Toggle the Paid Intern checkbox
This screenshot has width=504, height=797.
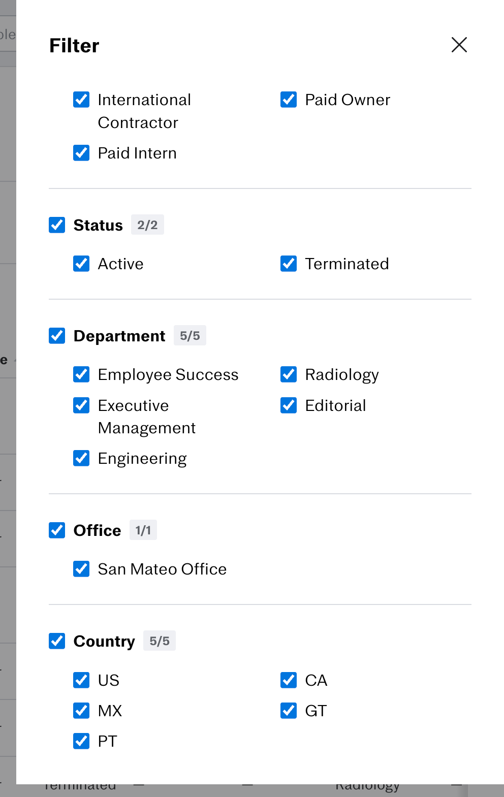[x=81, y=153]
